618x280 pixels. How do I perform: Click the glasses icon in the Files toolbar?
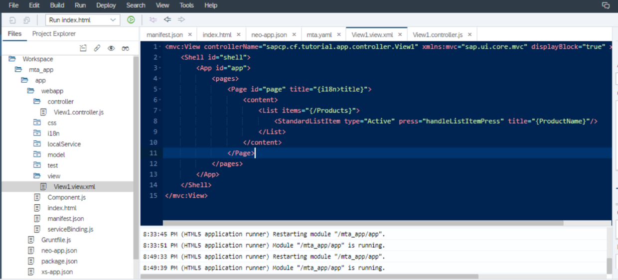point(126,48)
